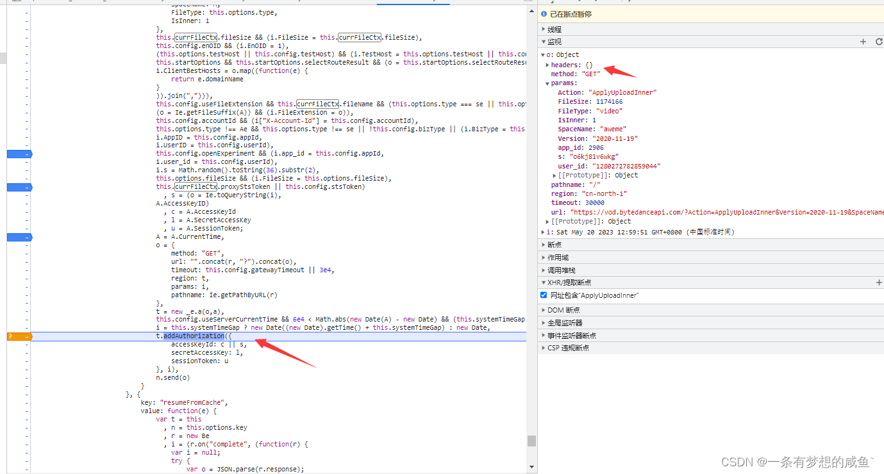Select the s "o6kj81v6wkg" value
The image size is (884, 474).
594,157
